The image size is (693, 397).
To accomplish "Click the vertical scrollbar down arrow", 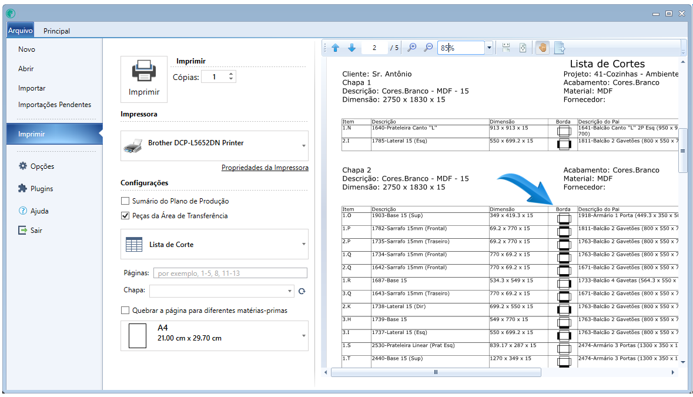I will pos(683,362).
